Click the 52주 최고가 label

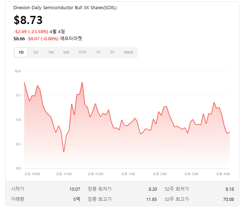[x=177, y=199]
